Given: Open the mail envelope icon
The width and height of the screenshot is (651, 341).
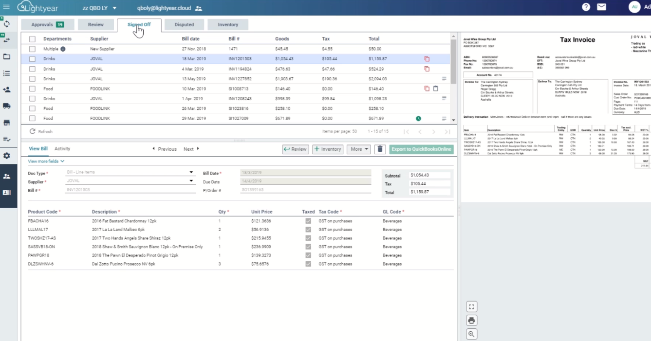Looking at the screenshot, I should coord(601,7).
